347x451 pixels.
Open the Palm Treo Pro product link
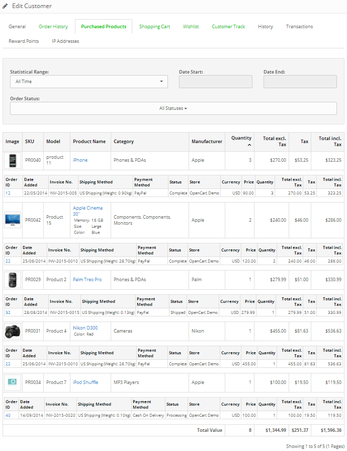pyautogui.click(x=87, y=280)
